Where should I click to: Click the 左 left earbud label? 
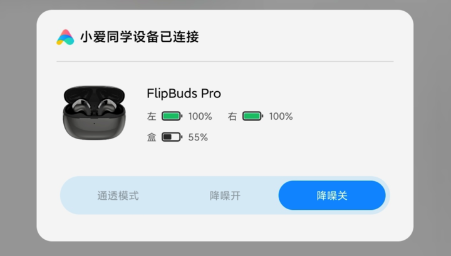152,116
